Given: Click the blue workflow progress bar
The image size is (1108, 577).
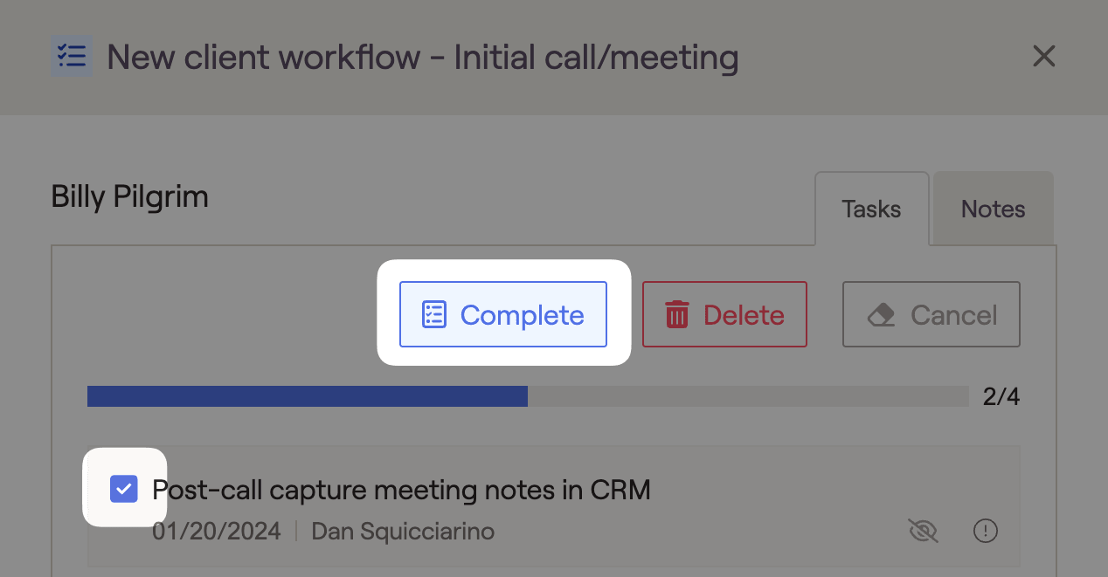Looking at the screenshot, I should point(308,396).
